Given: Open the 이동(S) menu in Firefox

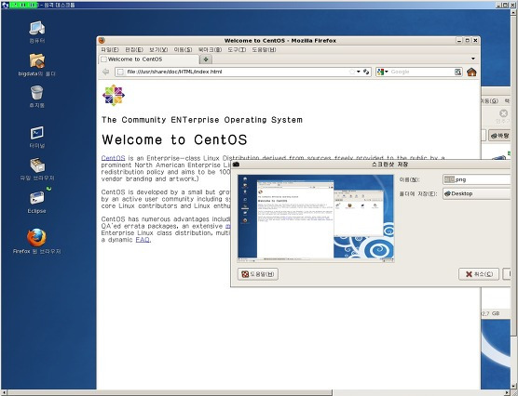Looking at the screenshot, I should [x=183, y=50].
